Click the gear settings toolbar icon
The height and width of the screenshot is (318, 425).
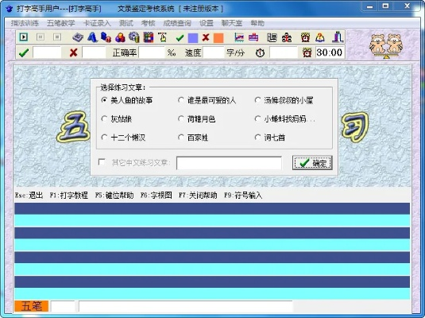pyautogui.click(x=134, y=37)
